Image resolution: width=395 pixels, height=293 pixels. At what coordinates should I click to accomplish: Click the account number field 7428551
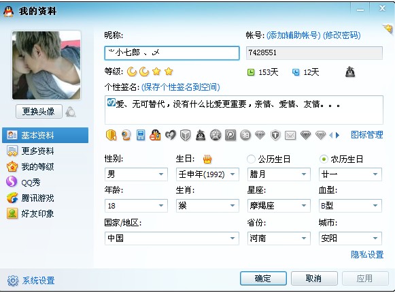(x=314, y=53)
